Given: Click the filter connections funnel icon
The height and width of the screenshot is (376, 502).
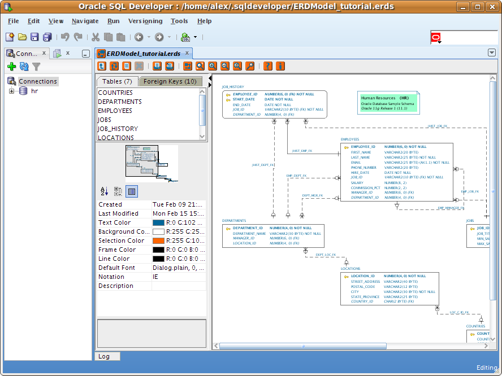Looking at the screenshot, I should [x=36, y=67].
